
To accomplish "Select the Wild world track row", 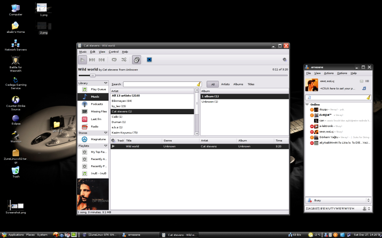I will tap(200, 147).
